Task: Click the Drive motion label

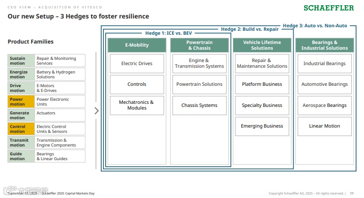Action: coord(21,88)
